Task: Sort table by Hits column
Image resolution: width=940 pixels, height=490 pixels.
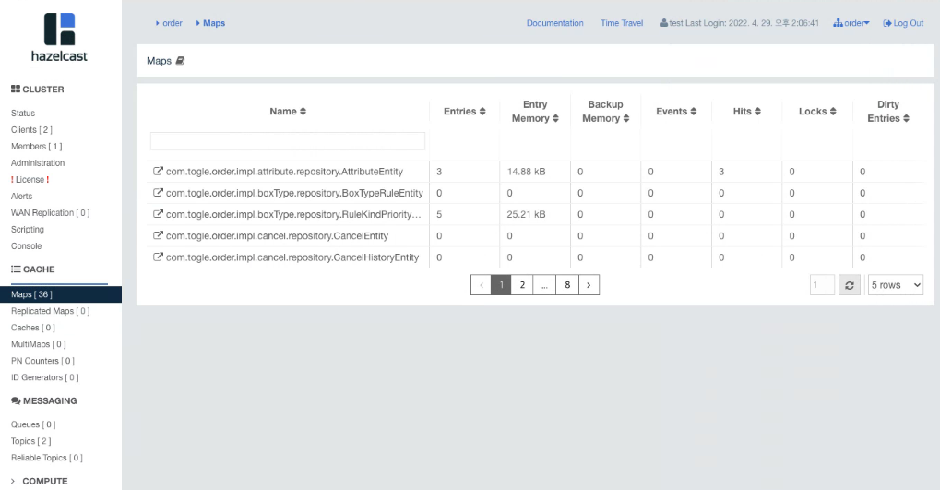Action: tap(746, 112)
